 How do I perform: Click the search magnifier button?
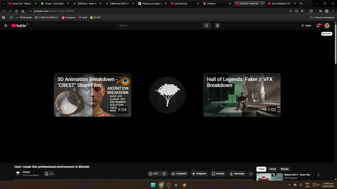point(207,25)
